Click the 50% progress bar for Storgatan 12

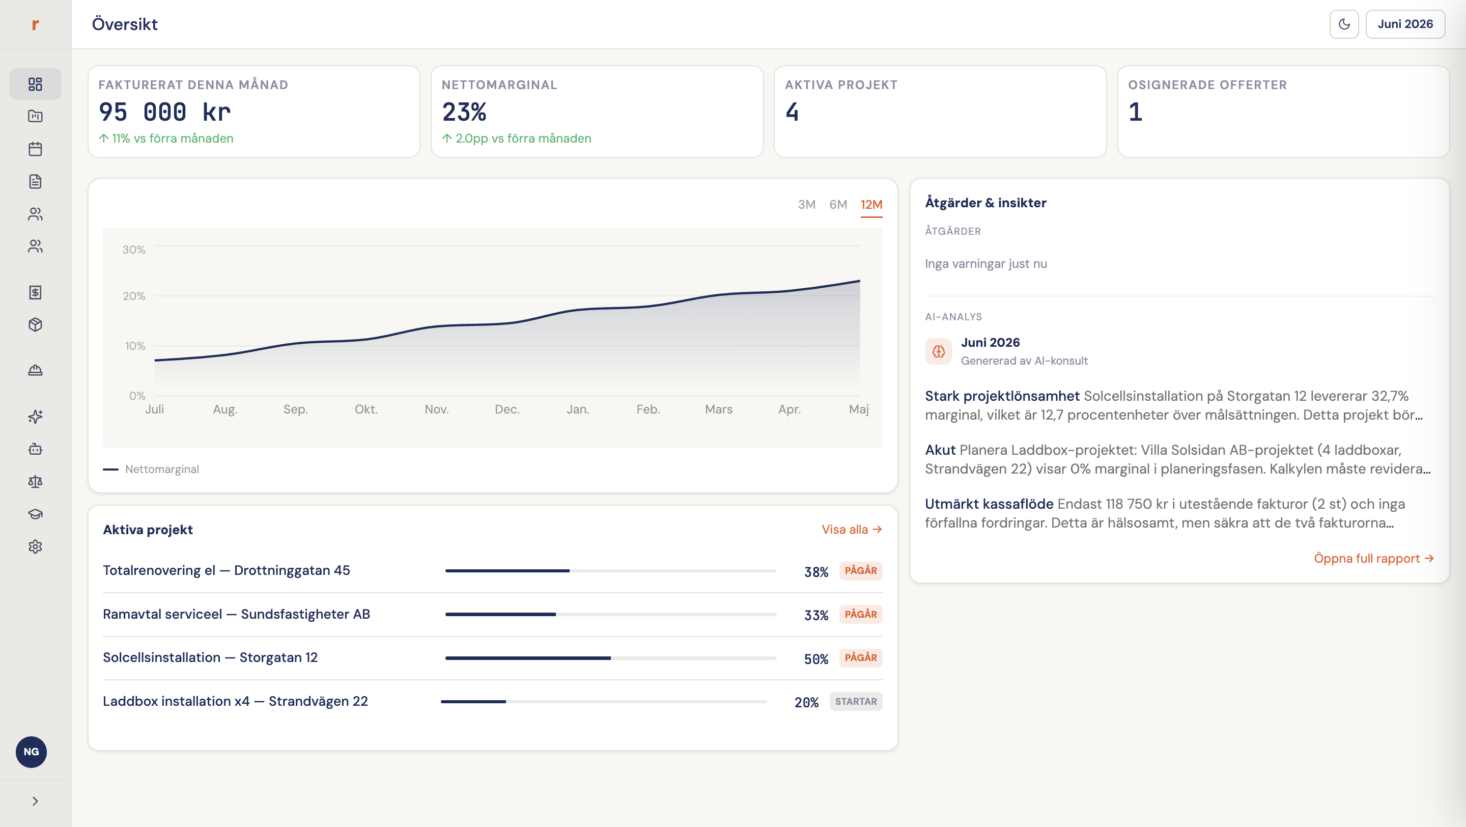click(x=611, y=658)
